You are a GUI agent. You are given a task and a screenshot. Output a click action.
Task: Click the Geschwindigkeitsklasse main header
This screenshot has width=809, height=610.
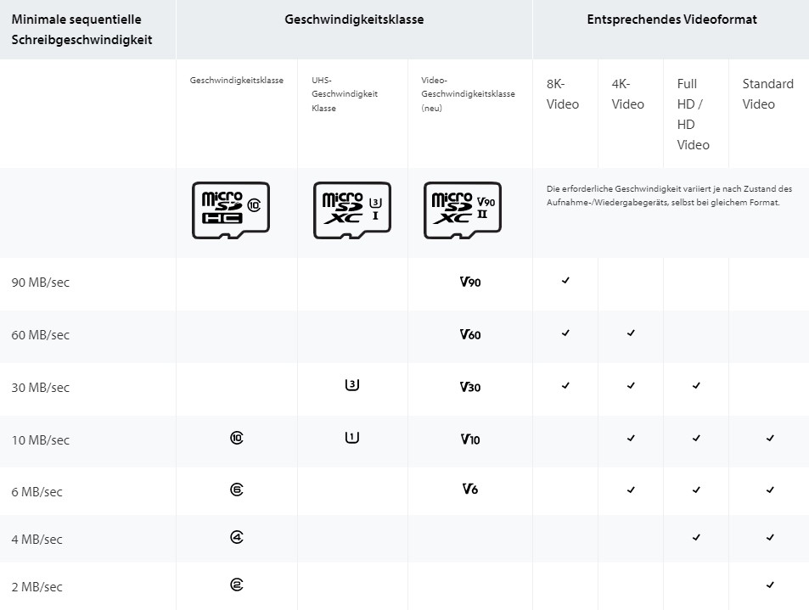click(354, 20)
